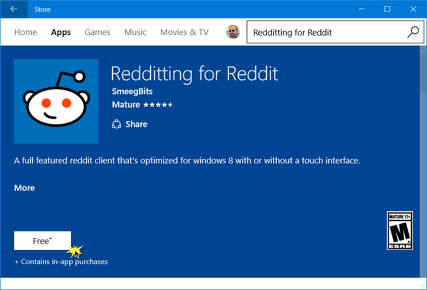Open the SmeegBits publisher link
This screenshot has height=290, width=427.
click(132, 92)
